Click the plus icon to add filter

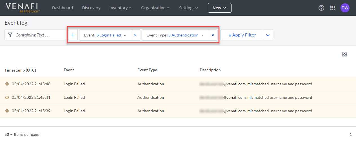click(x=73, y=35)
